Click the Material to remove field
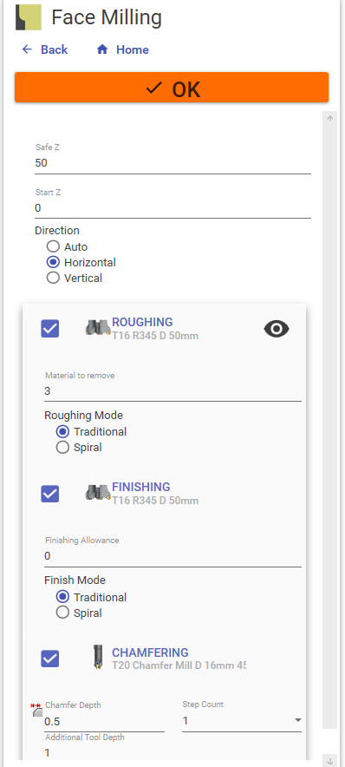Viewport: 345px width, 767px height. click(x=172, y=391)
